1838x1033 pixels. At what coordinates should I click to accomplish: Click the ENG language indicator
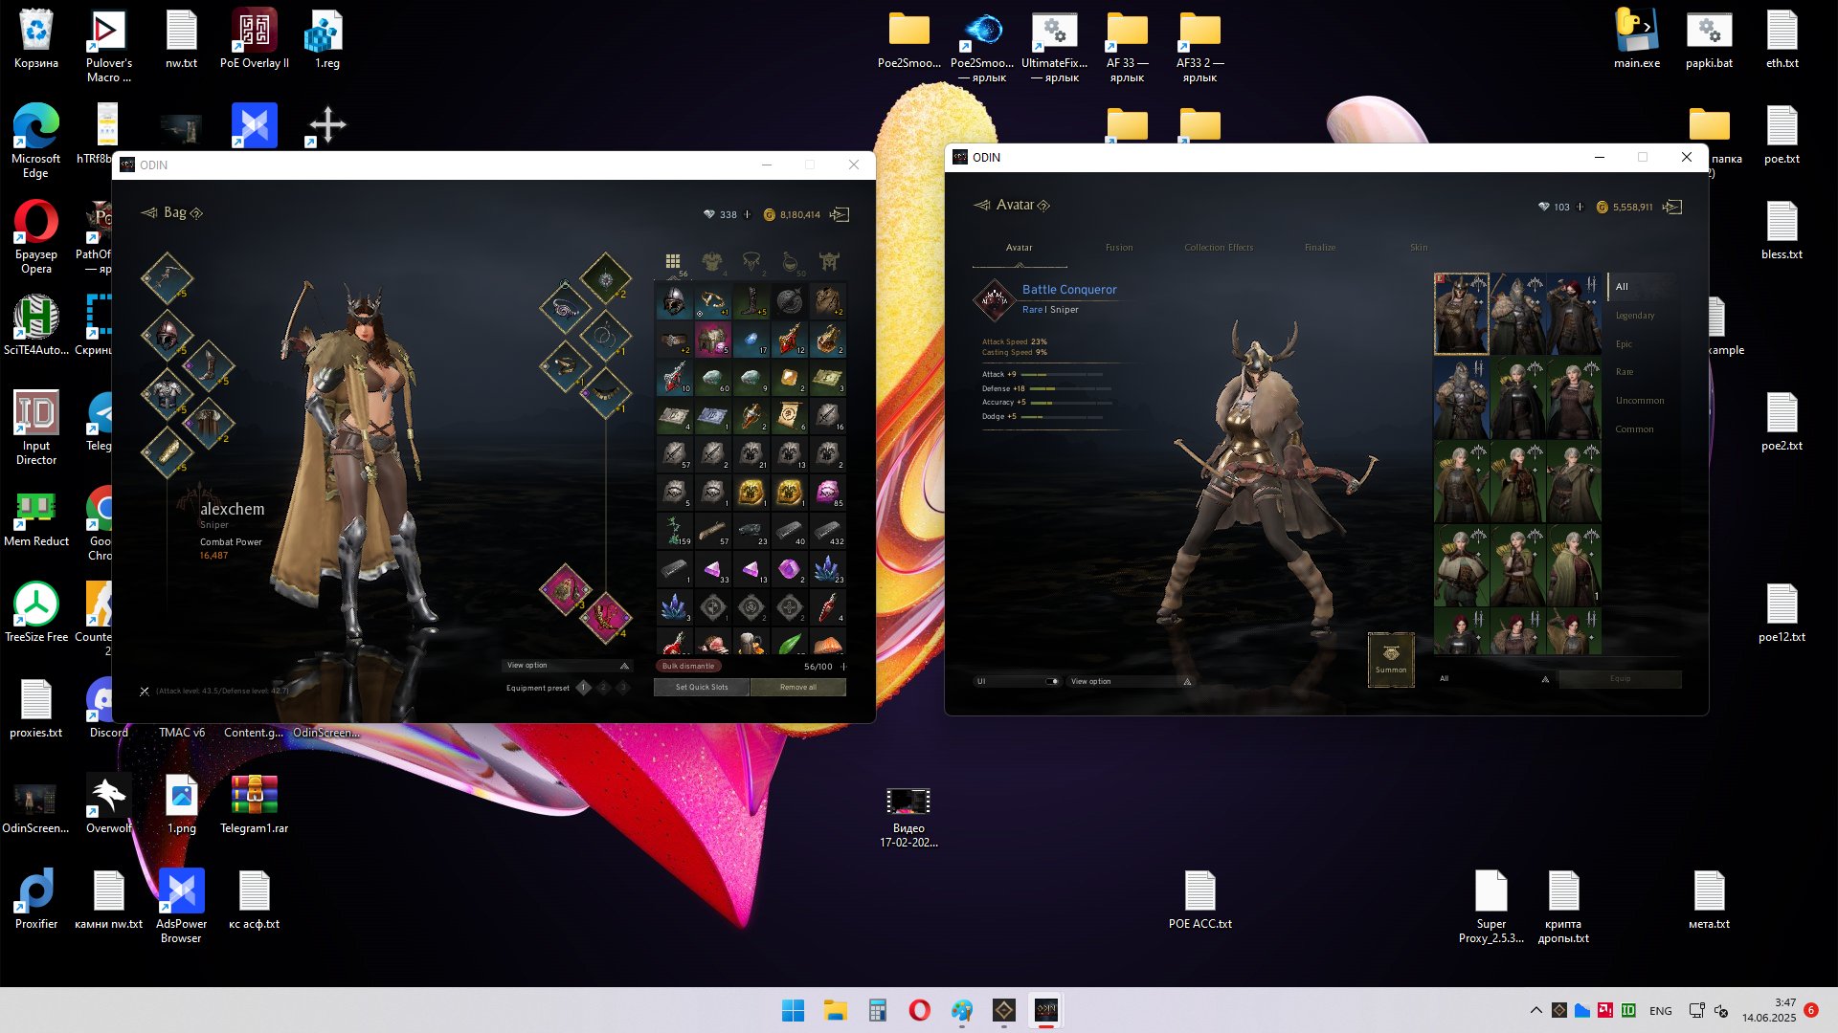point(1661,1011)
